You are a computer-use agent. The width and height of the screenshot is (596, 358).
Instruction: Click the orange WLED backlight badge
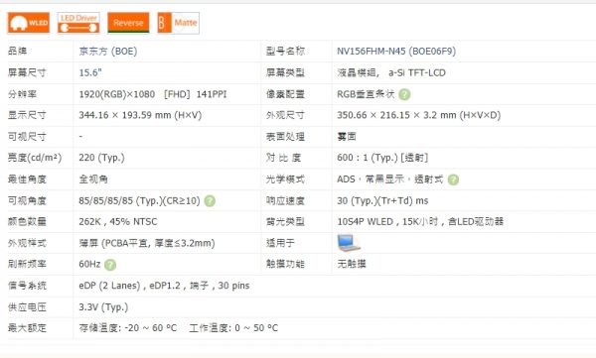(x=29, y=23)
